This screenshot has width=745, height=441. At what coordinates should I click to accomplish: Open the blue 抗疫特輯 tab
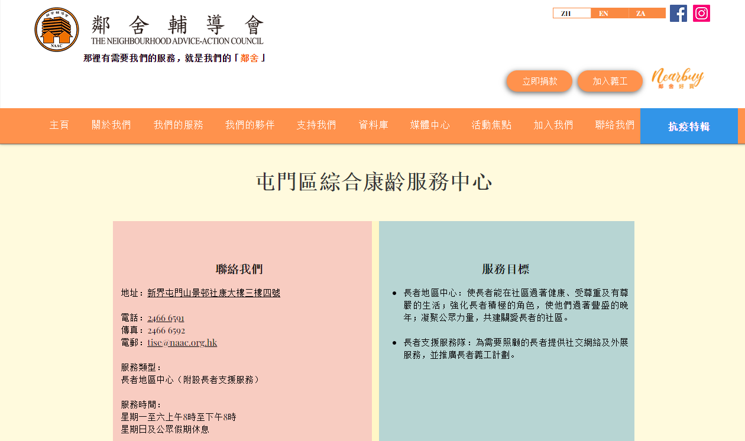[689, 126]
